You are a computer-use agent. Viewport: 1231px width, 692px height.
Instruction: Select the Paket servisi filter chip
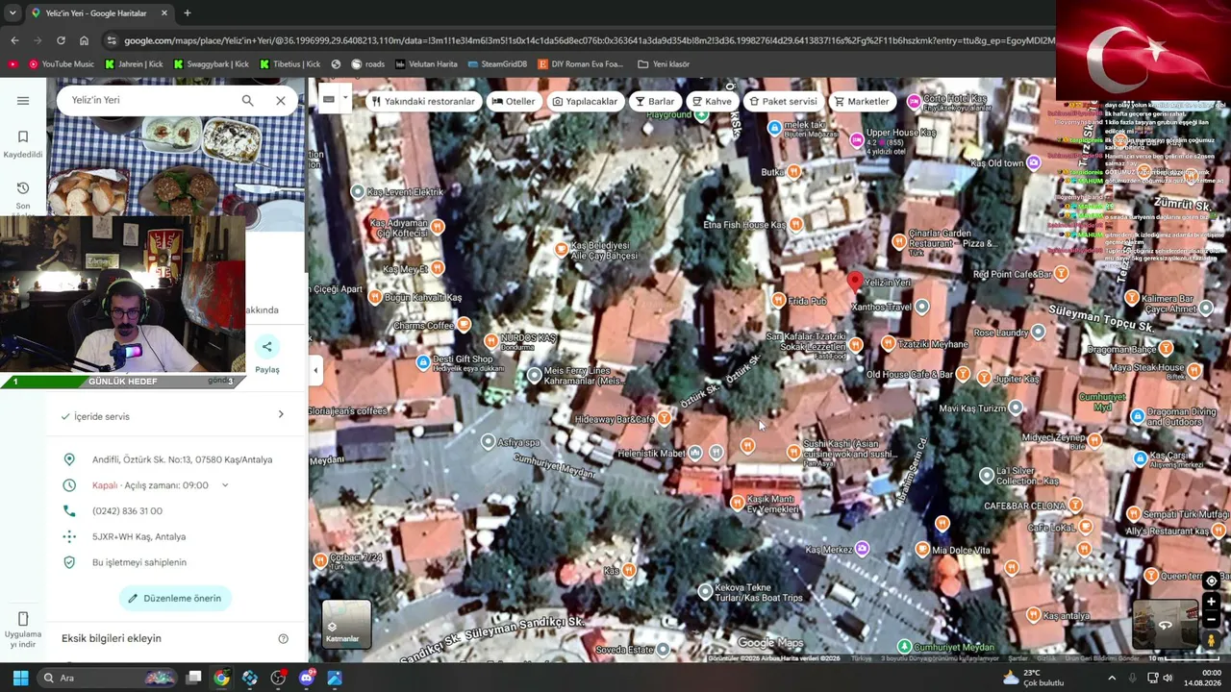tap(783, 101)
